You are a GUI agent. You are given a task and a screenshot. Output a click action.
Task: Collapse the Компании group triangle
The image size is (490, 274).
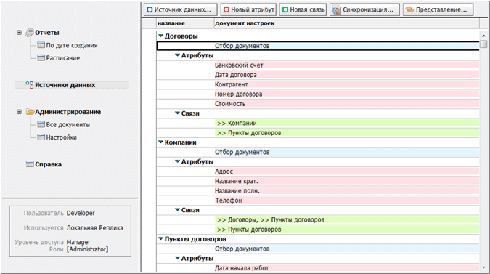(160, 142)
